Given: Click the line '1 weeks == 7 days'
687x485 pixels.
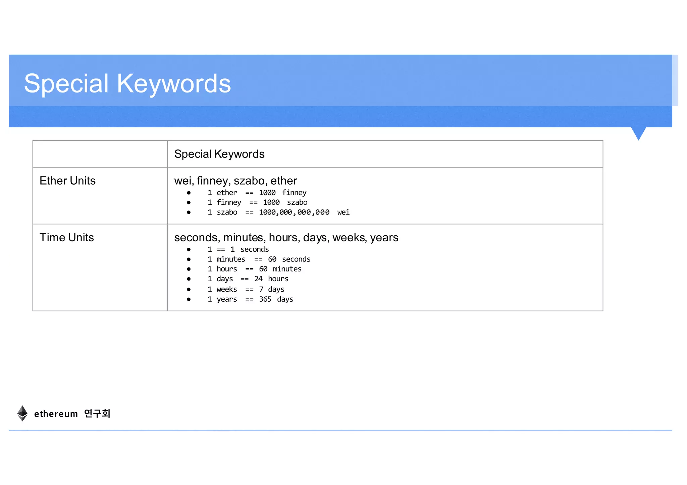Looking at the screenshot, I should click(246, 289).
